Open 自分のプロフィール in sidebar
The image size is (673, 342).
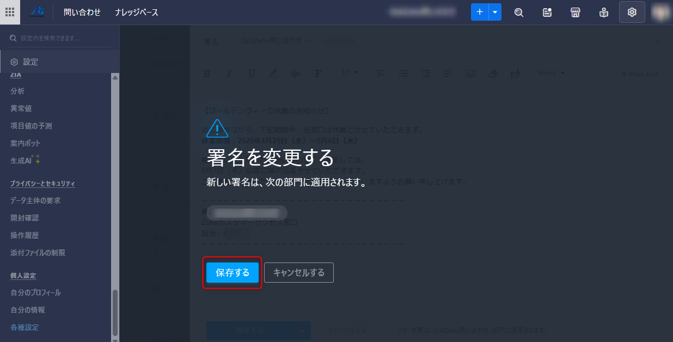pos(35,292)
